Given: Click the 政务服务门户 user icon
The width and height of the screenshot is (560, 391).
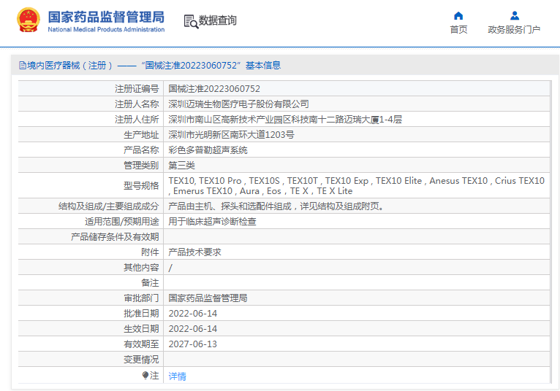Looking at the screenshot, I should tap(514, 15).
